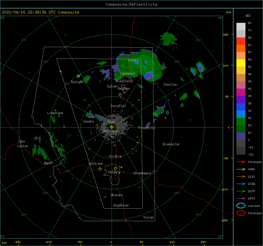This screenshot has width=263, height=246.
Task: Select the Strathmore label
Action: (142, 173)
